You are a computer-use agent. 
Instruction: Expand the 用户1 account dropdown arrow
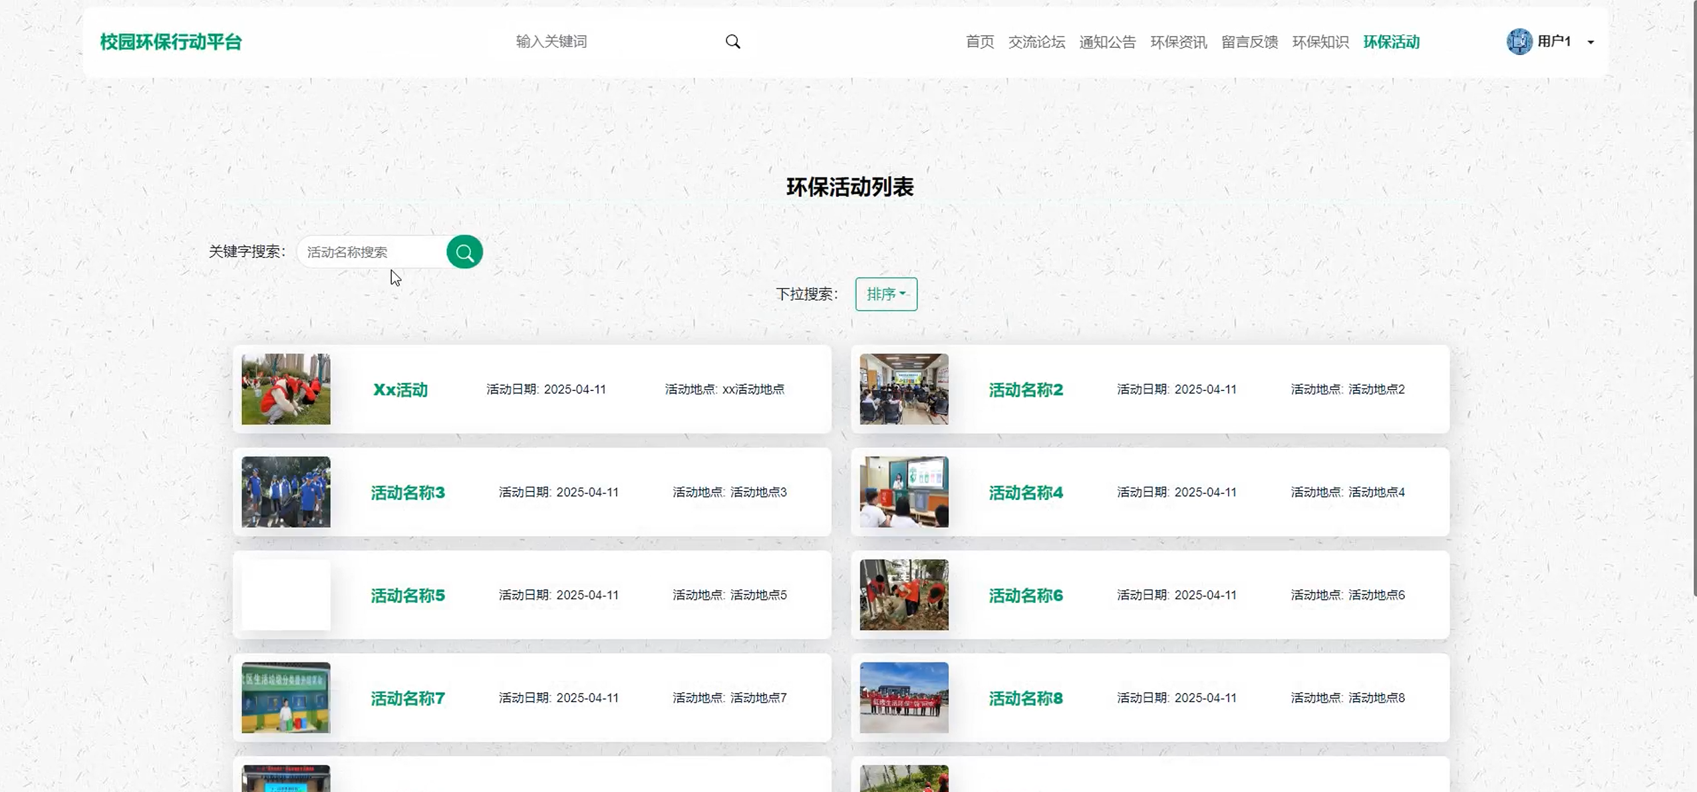[x=1591, y=43]
